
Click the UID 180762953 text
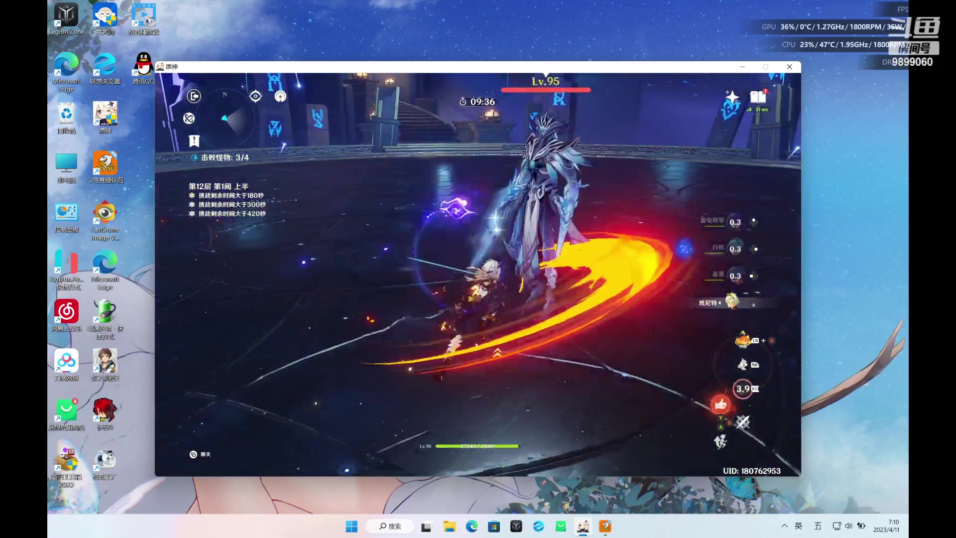(x=751, y=471)
